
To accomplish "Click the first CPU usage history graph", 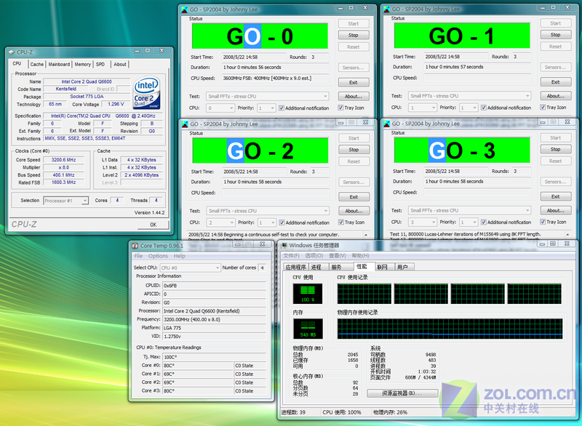I will tap(364, 294).
